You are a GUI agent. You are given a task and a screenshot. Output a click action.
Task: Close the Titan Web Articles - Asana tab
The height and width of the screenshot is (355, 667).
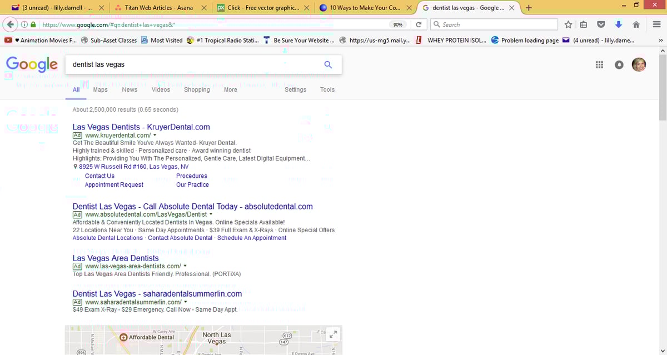205,8
